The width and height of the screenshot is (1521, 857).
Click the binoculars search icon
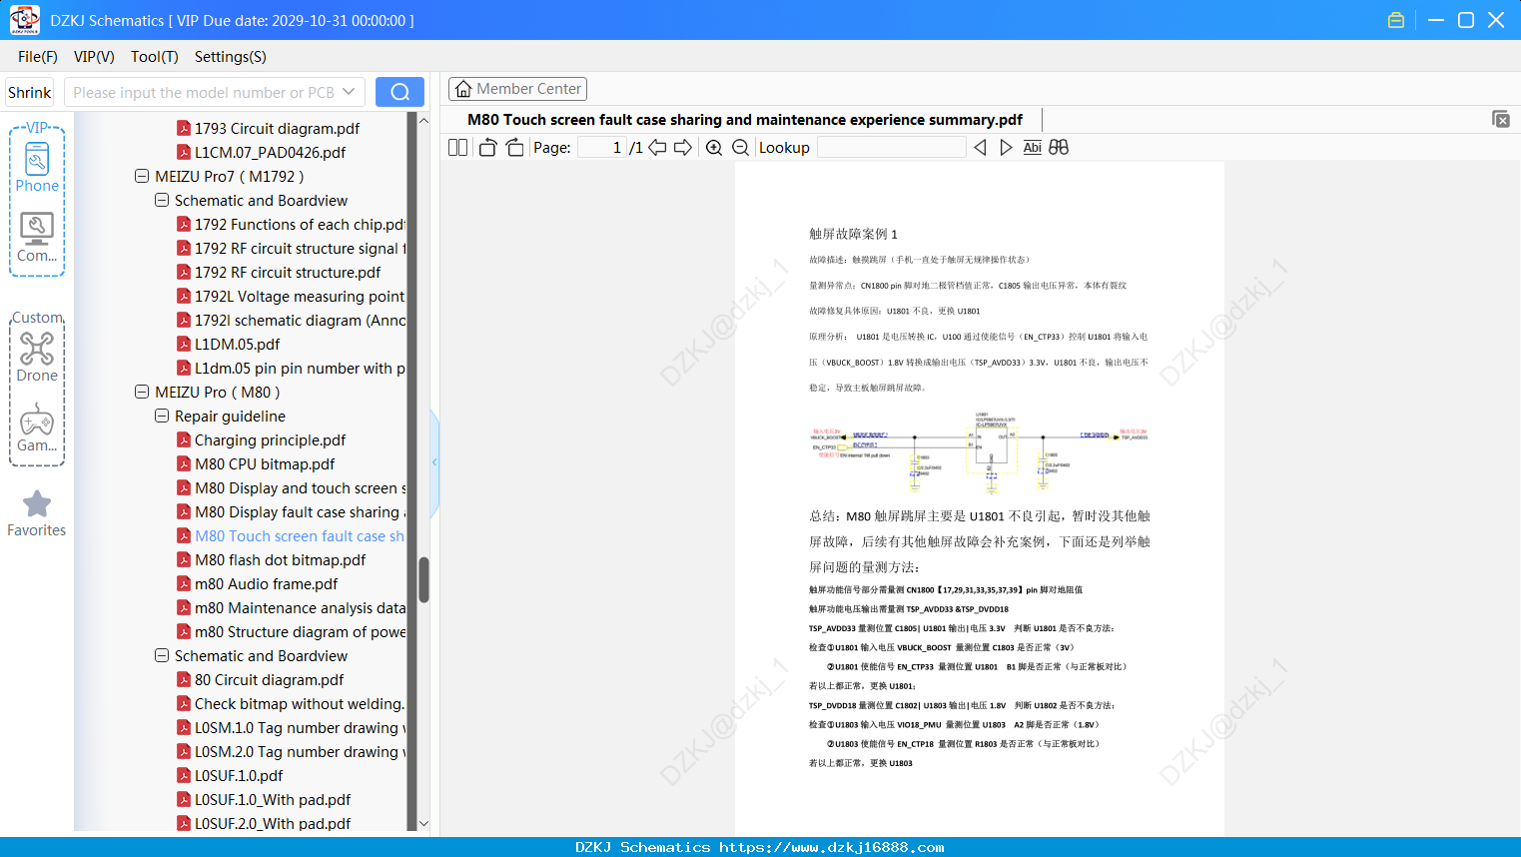click(1059, 147)
